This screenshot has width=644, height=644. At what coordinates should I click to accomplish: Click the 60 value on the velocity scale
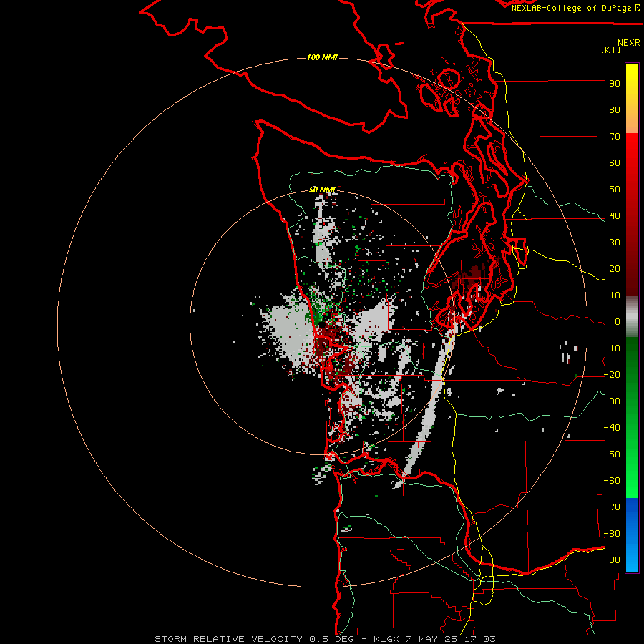[x=615, y=163]
